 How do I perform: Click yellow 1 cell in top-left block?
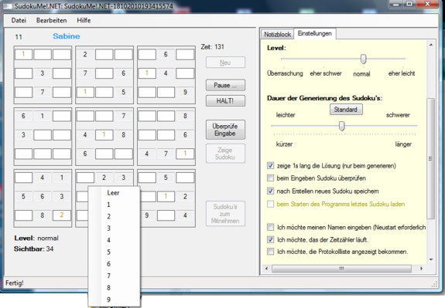pos(23,54)
